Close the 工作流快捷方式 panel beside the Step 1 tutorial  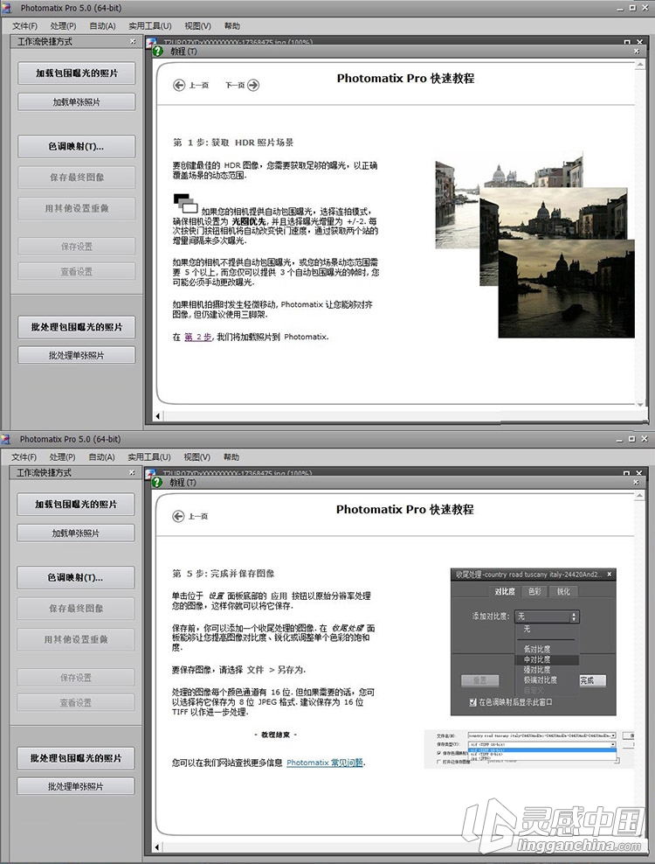(x=133, y=41)
